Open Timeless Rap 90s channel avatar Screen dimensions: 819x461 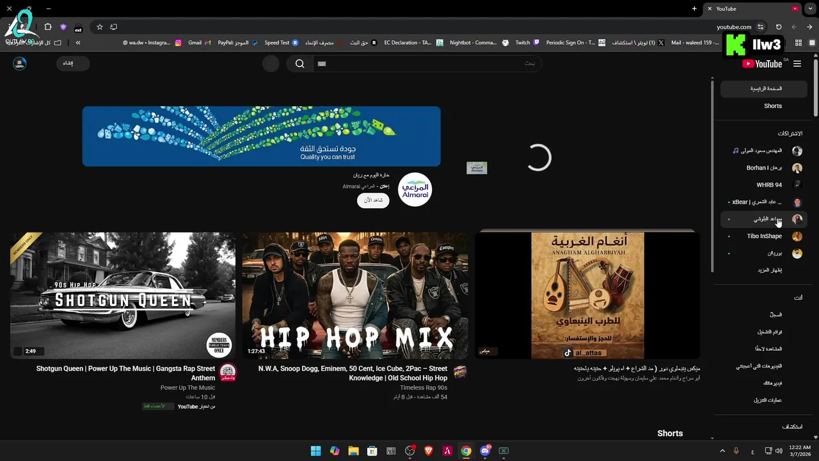pos(460,372)
